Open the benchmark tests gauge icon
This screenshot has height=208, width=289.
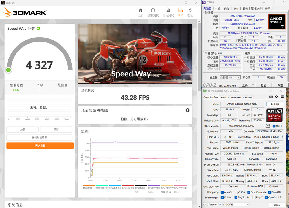(153, 10)
